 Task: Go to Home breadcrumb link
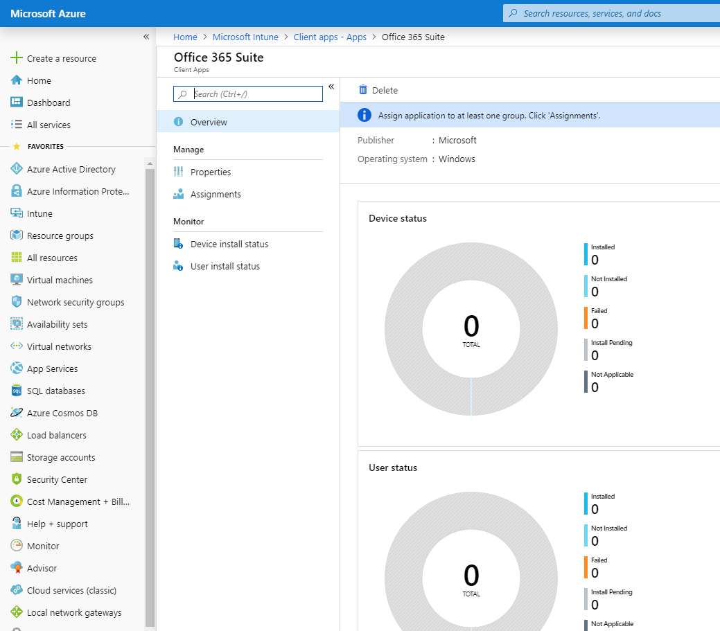(x=185, y=37)
